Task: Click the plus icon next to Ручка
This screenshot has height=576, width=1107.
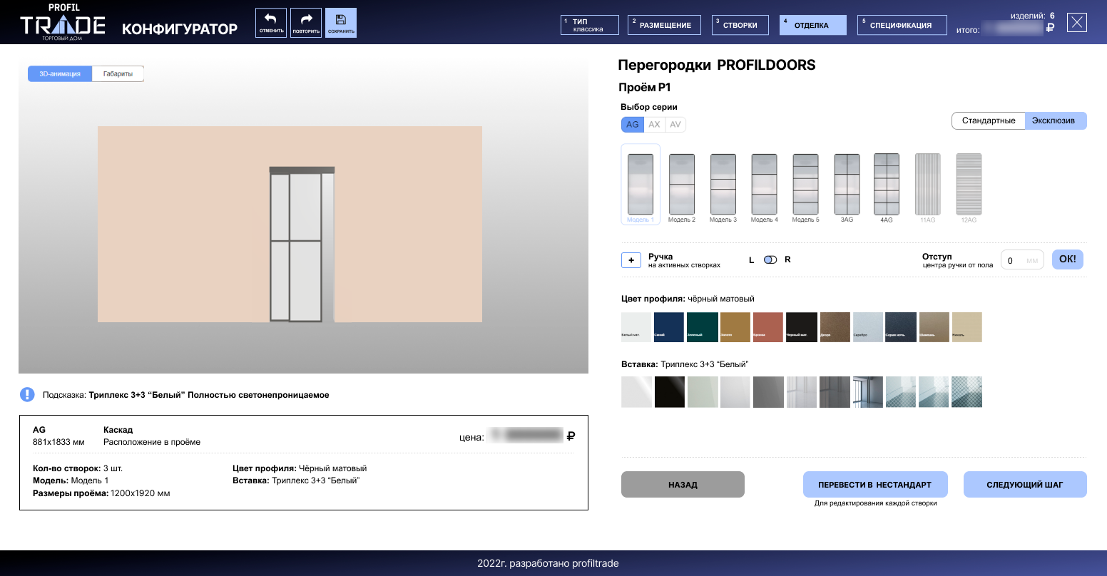Action: [x=631, y=260]
